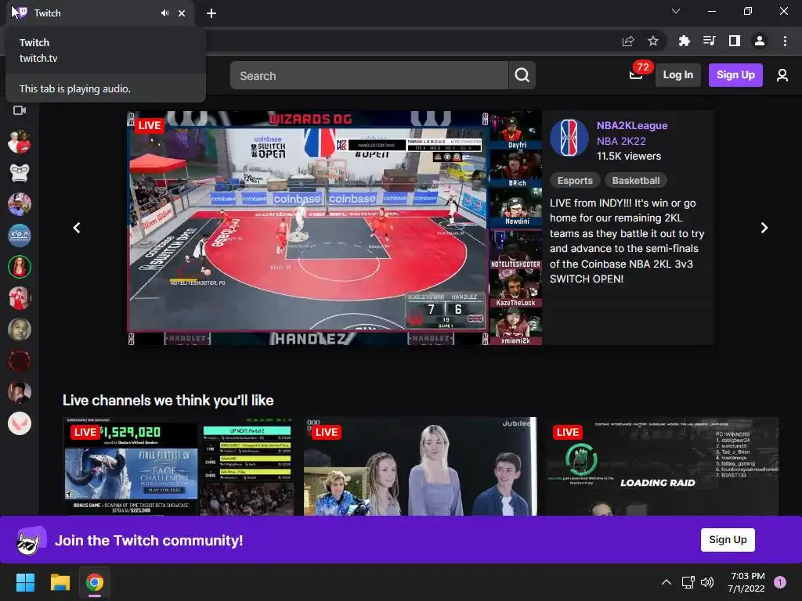Click the magnifier search button

tap(522, 76)
